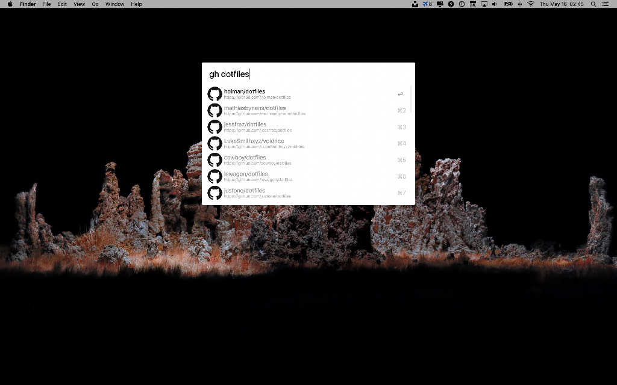Open Wi-Fi status menu
Image resolution: width=617 pixels, height=385 pixels.
531,4
